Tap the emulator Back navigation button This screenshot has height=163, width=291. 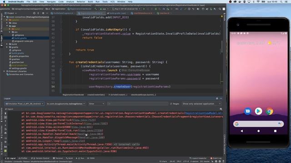[241, 131]
